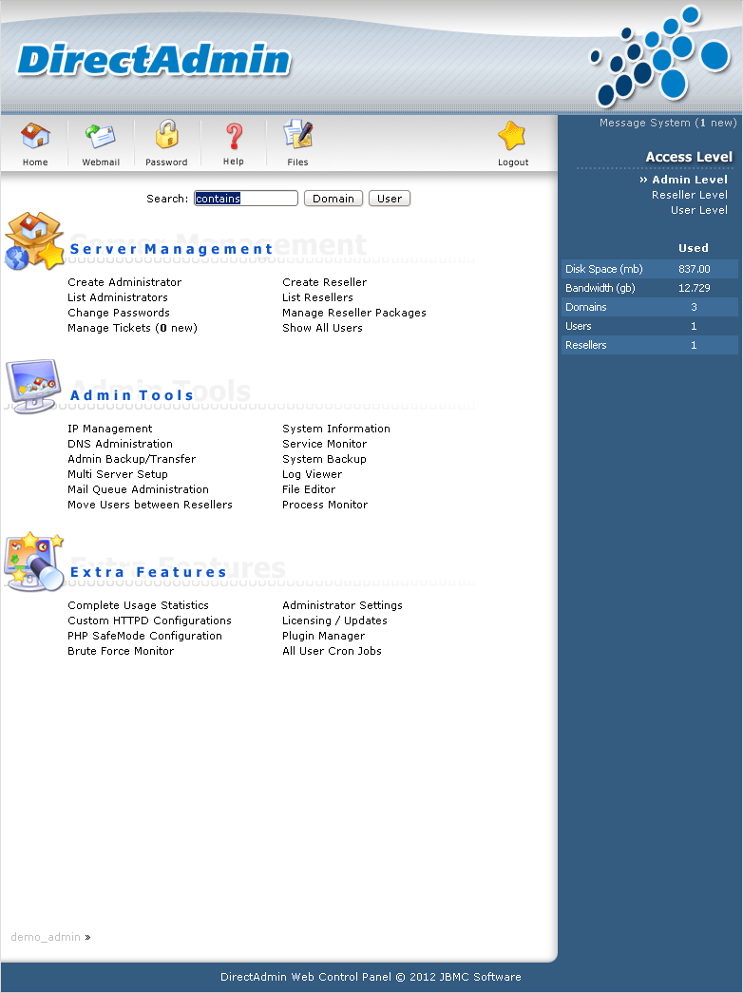Viewport: 743px width, 993px height.
Task: Open Message System notifications
Action: pyautogui.click(x=668, y=123)
